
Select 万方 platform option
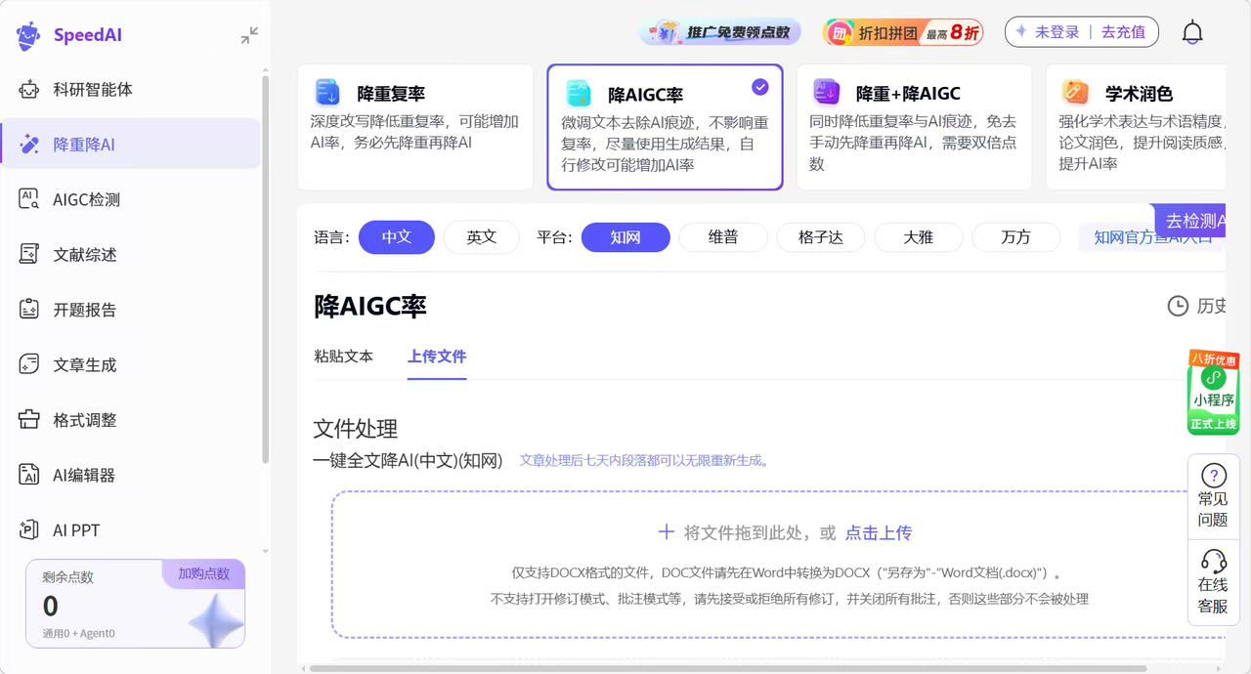[1016, 237]
